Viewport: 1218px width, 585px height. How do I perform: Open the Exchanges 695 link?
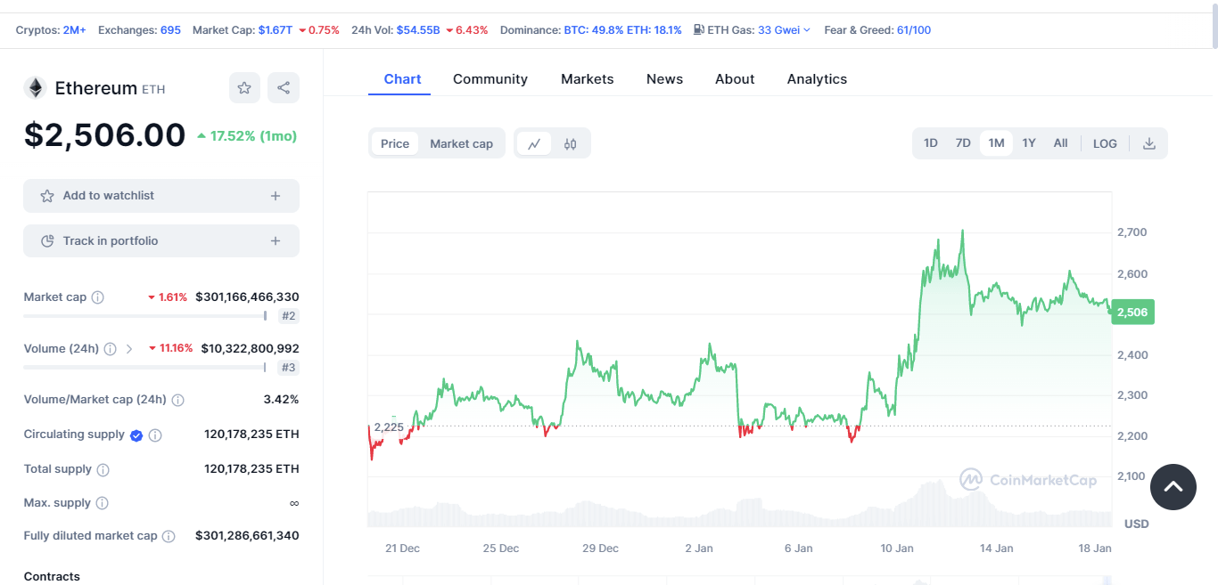tap(170, 30)
